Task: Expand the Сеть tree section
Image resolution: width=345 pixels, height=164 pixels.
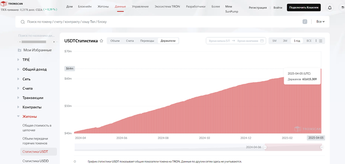Action: pos(18,79)
